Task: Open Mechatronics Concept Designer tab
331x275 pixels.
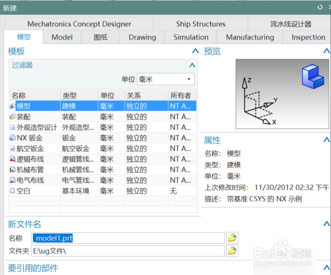Action: 79,24
